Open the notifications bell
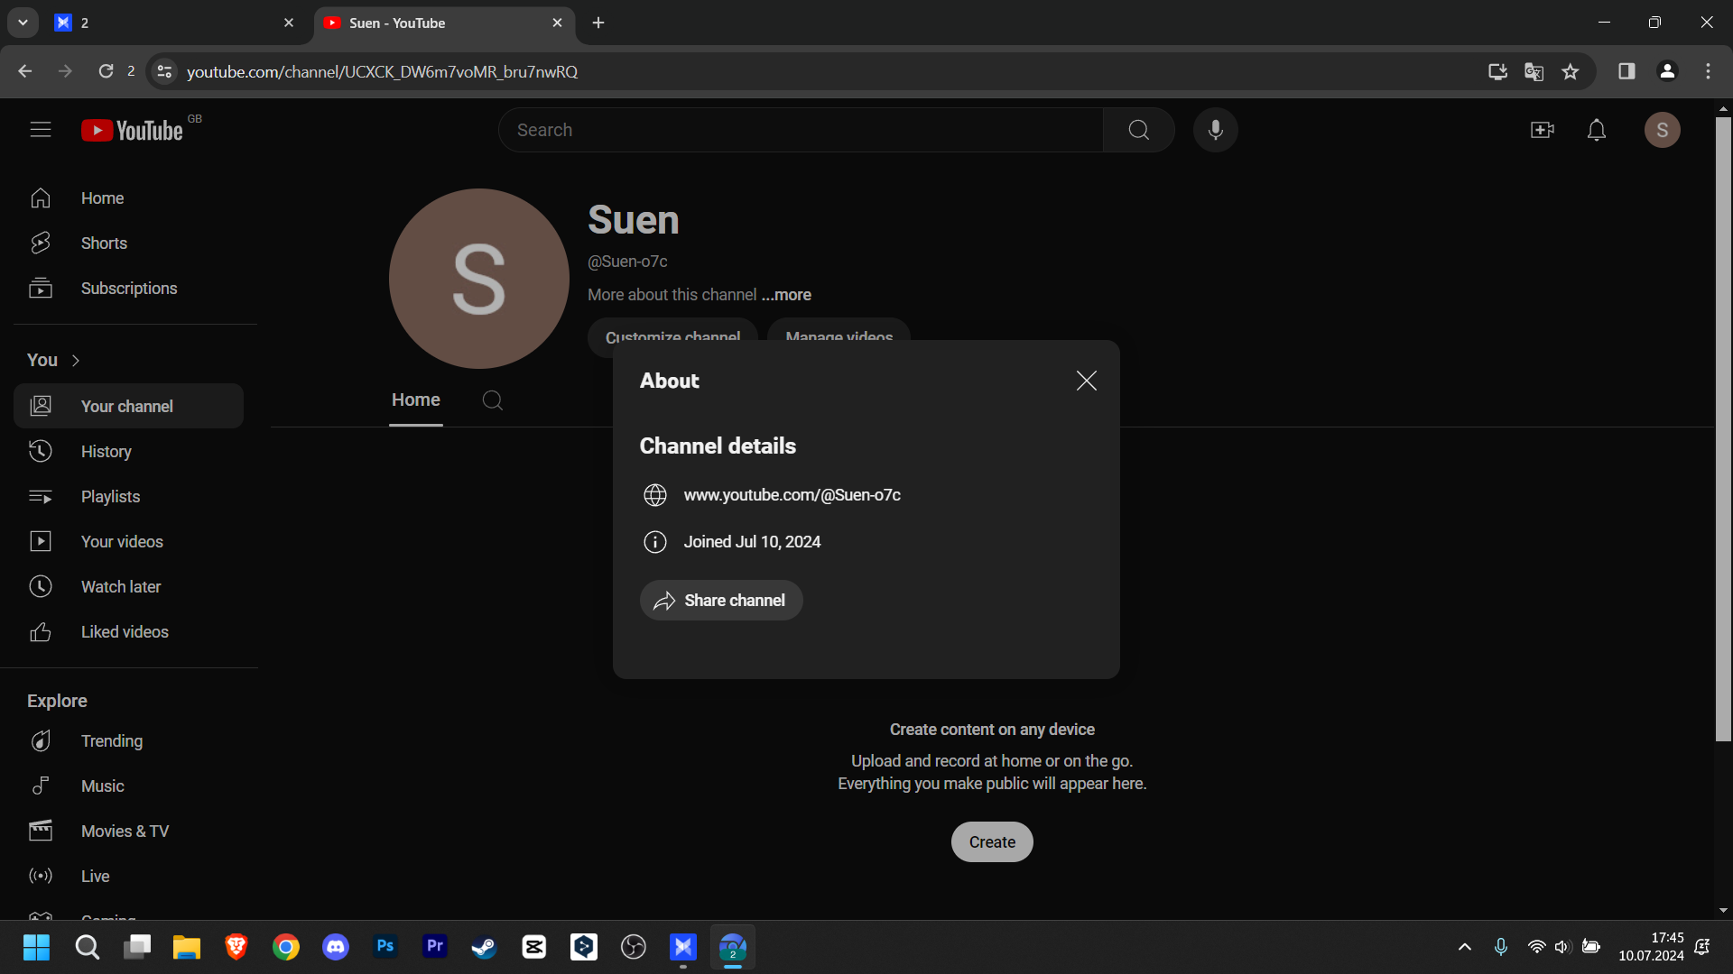This screenshot has width=1733, height=974. (x=1597, y=130)
